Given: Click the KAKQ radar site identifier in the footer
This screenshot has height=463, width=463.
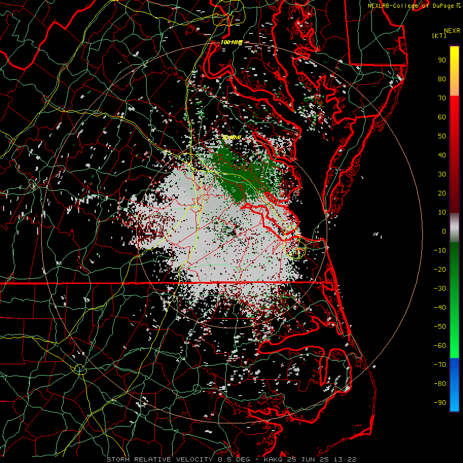Looking at the screenshot, I should [x=274, y=459].
